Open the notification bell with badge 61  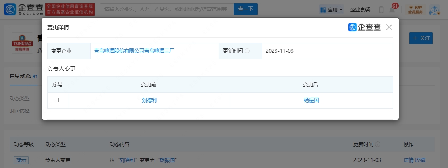(392, 10)
